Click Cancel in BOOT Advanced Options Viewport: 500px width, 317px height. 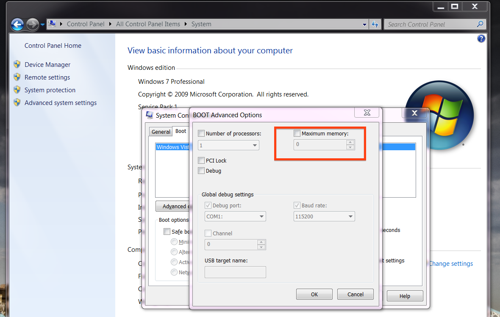click(355, 295)
